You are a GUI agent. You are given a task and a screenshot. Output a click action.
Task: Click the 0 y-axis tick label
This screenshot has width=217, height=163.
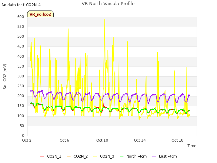[x=23, y=136]
